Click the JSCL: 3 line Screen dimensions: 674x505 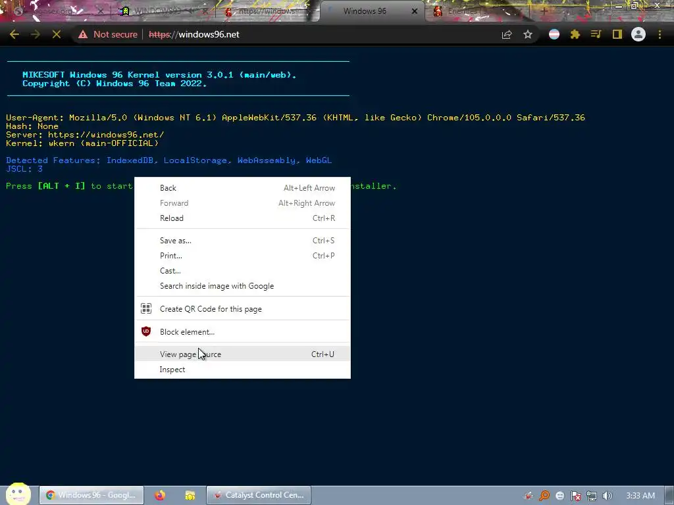[24, 169]
